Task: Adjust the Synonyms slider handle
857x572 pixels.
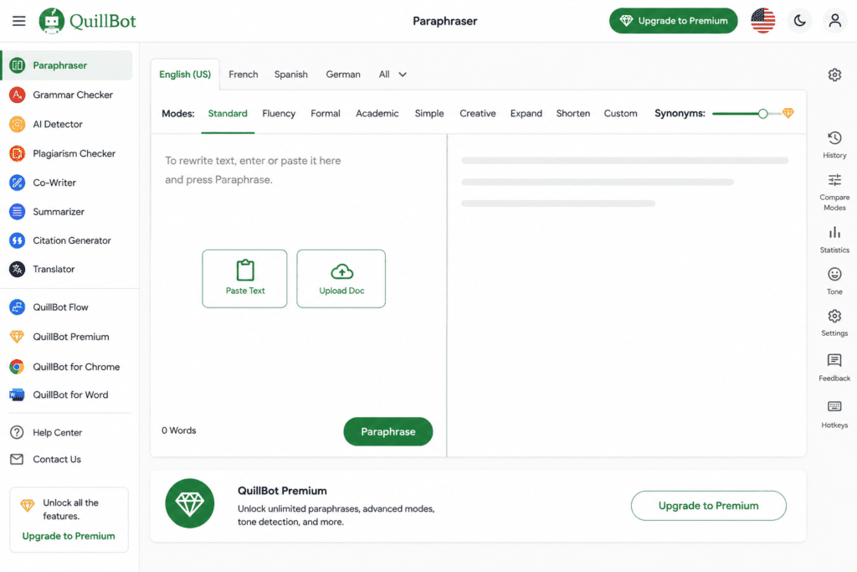Action: click(x=763, y=114)
